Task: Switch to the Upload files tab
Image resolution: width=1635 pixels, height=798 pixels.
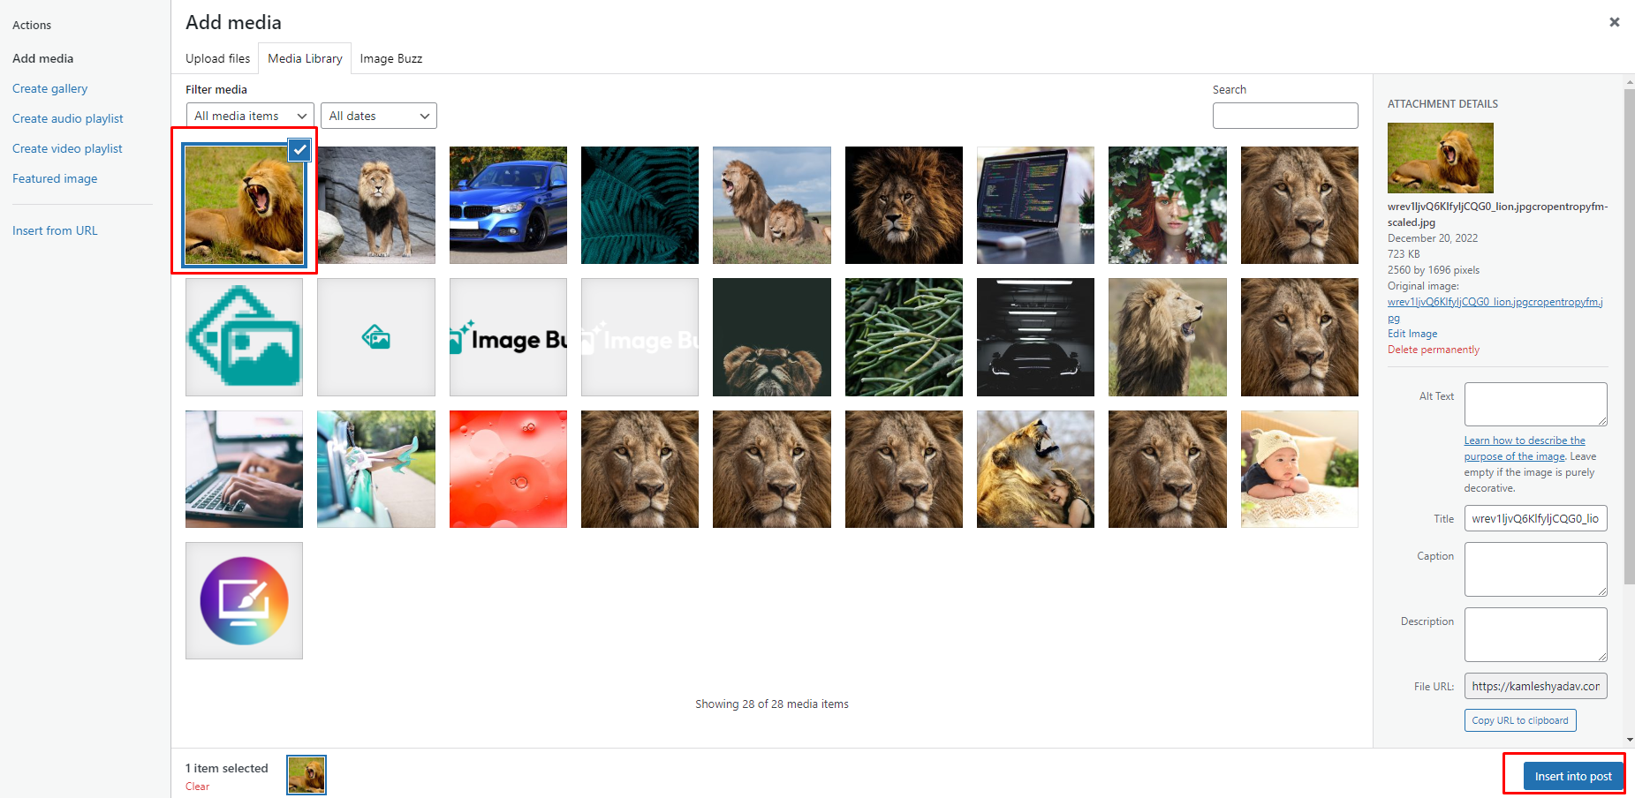Action: click(x=217, y=58)
